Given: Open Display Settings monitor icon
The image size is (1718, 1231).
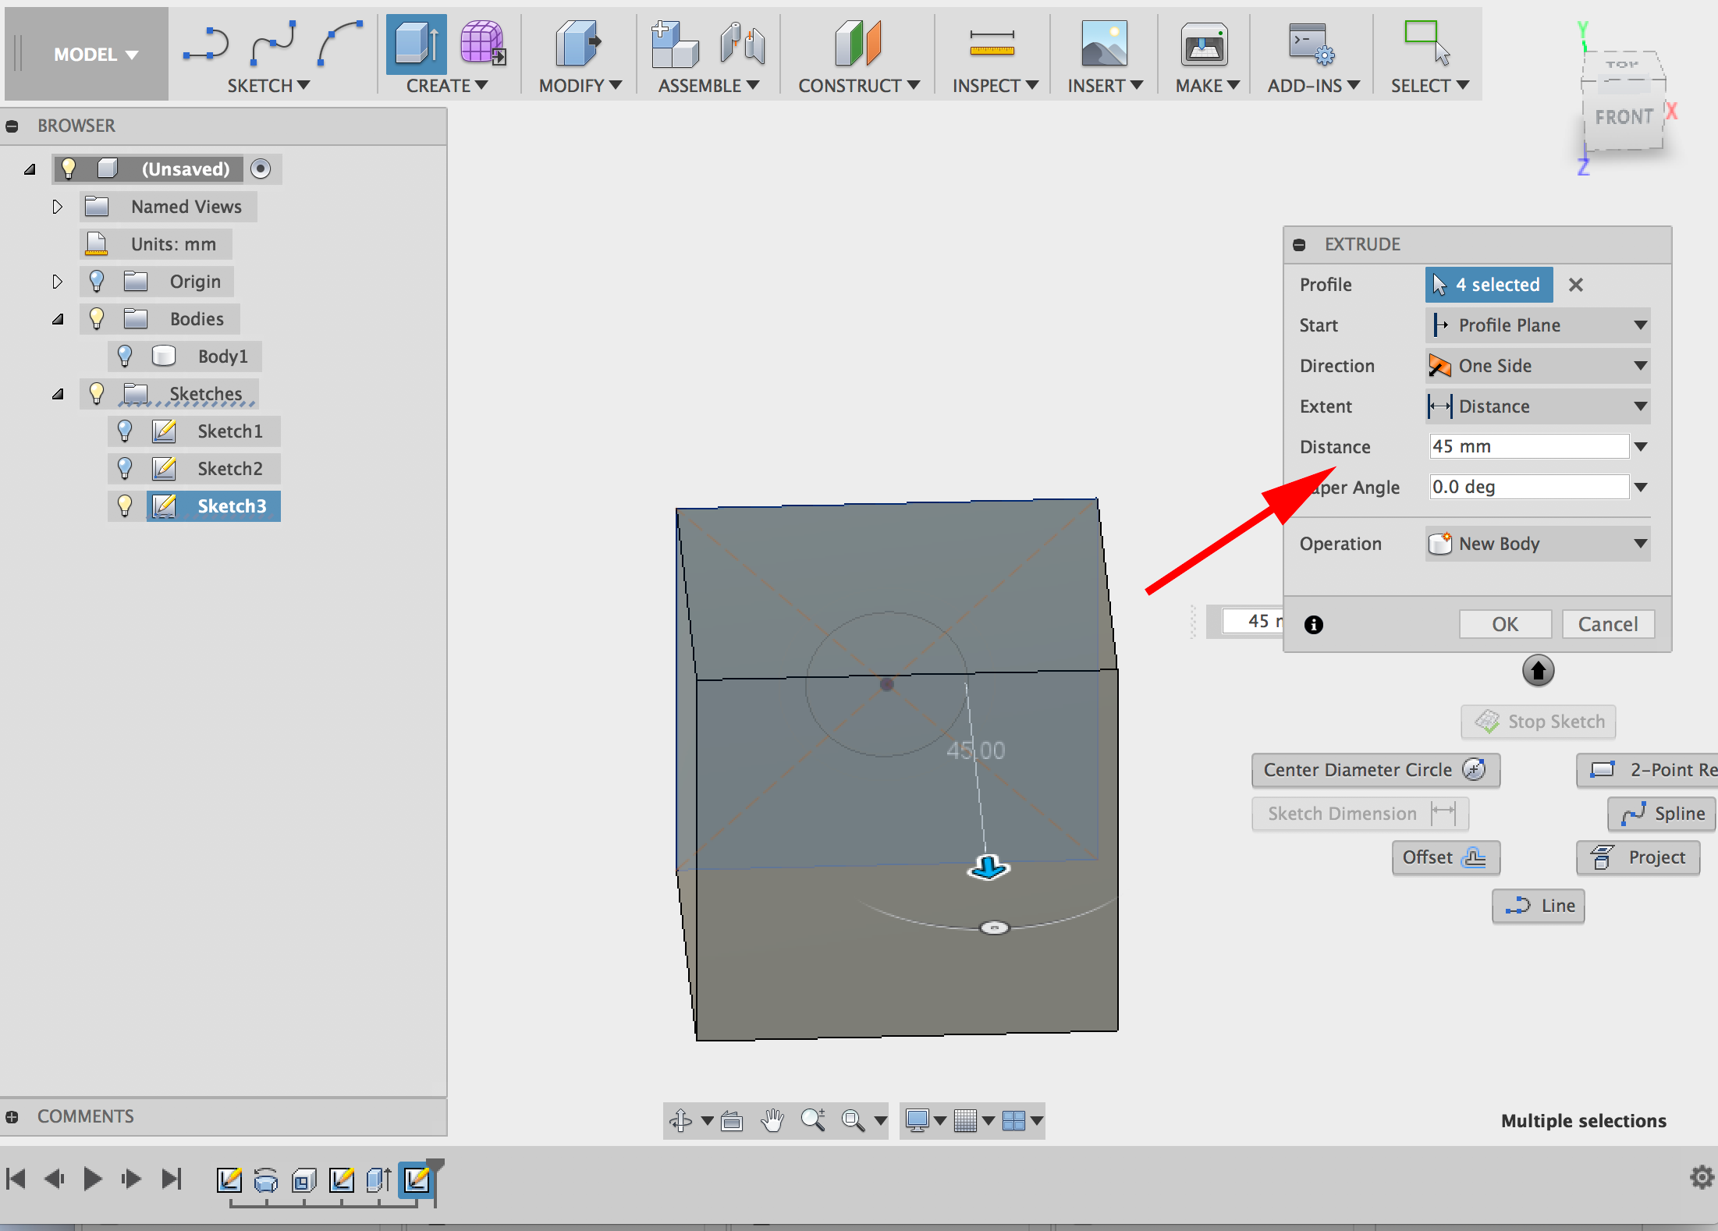Looking at the screenshot, I should [918, 1120].
